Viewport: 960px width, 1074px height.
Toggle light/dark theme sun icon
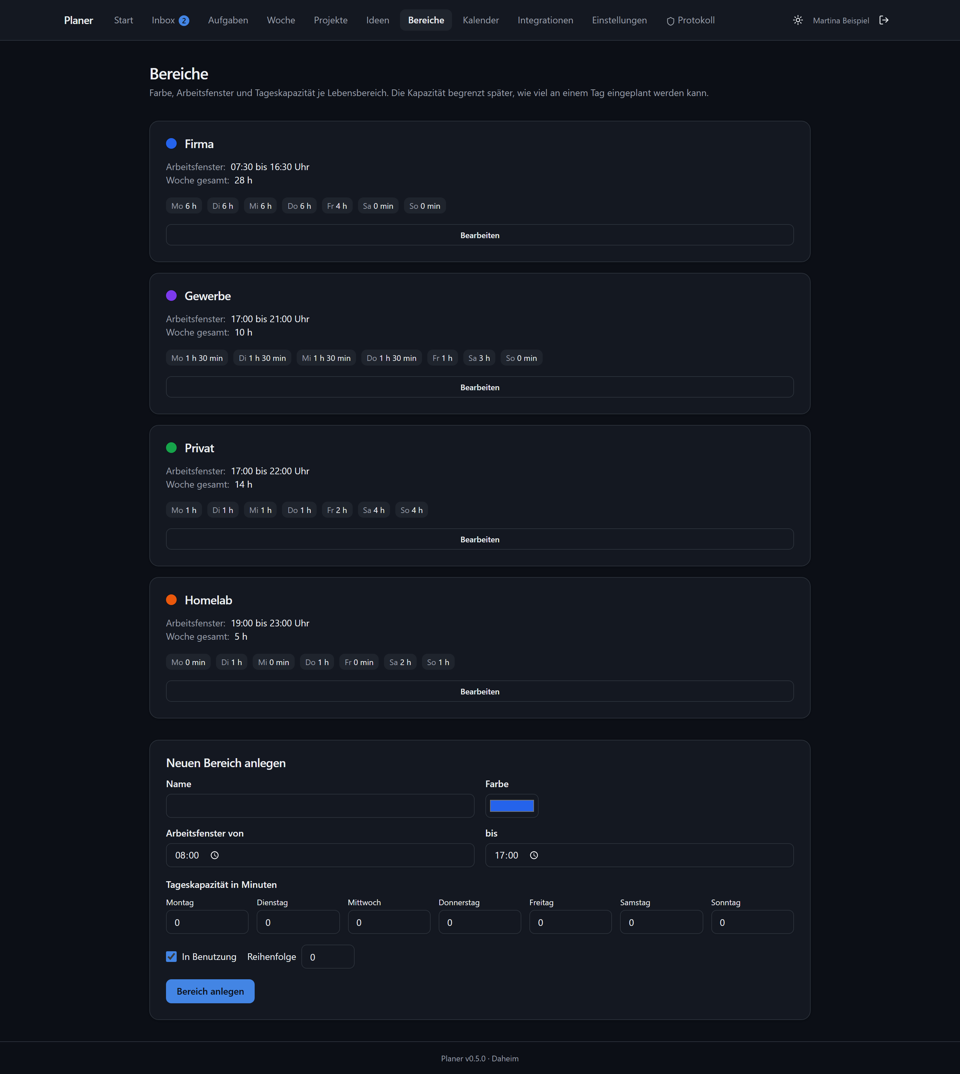[x=798, y=20]
